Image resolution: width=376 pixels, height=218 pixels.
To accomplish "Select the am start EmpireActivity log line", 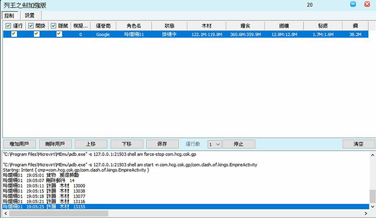I will point(130,165).
